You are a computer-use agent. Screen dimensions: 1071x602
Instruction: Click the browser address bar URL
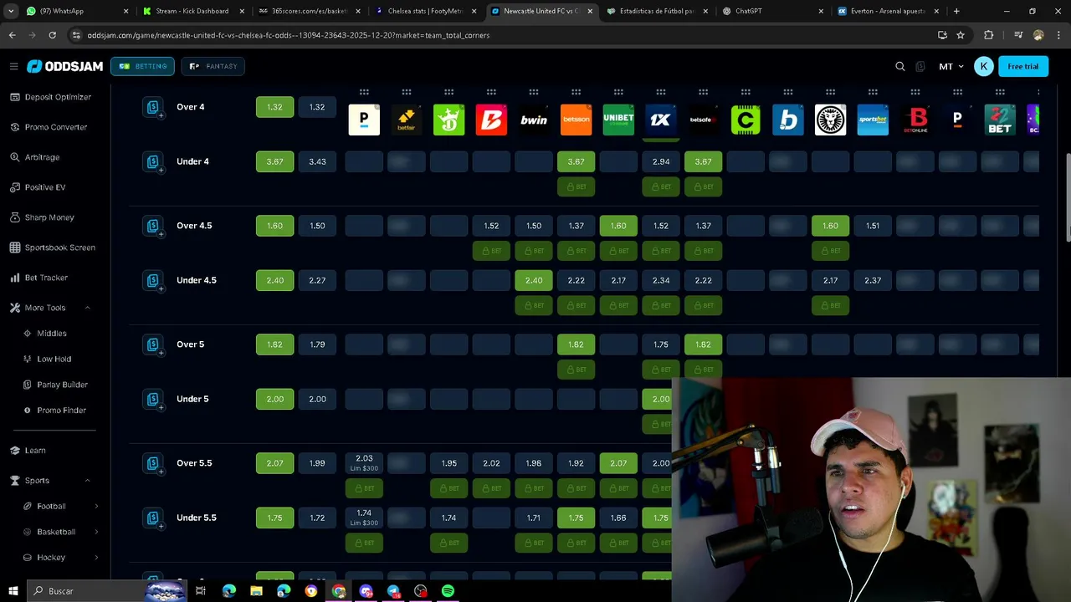289,35
